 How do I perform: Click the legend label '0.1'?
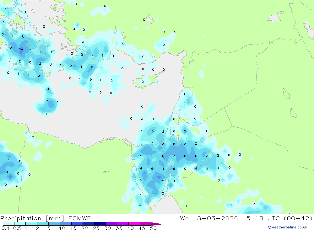click(5, 228)
